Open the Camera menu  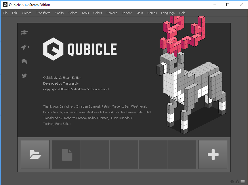pos(112,13)
